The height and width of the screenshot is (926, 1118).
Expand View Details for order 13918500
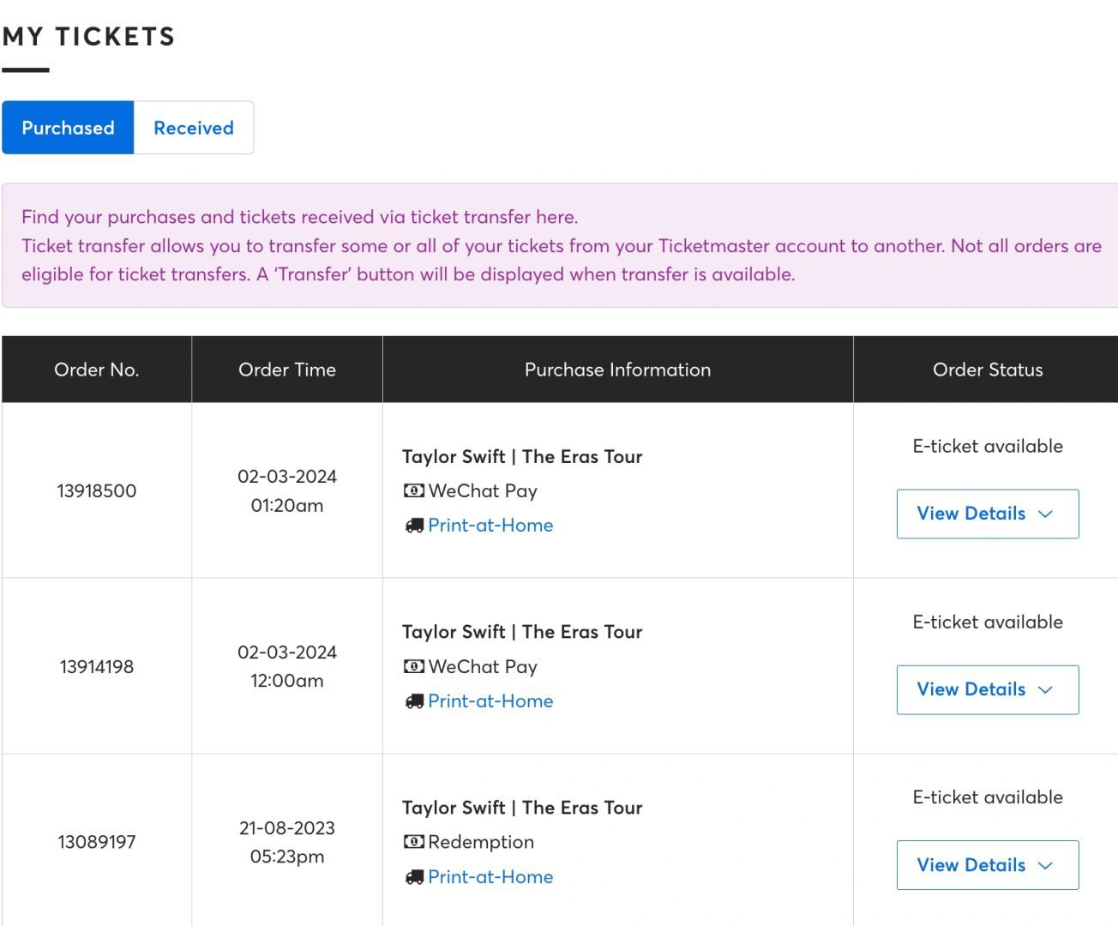point(988,514)
